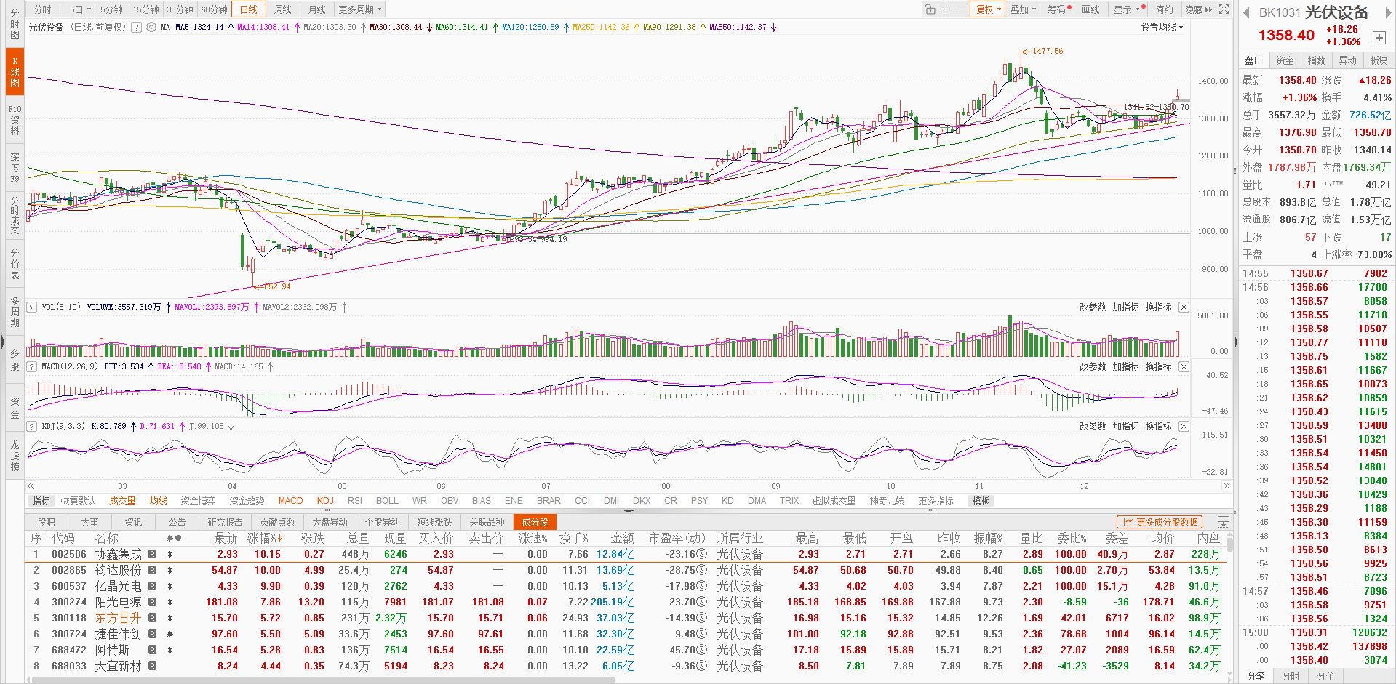Viewport: 1396px width, 684px height.
Task: Open the 复权 dropdown
Action: coord(988,9)
